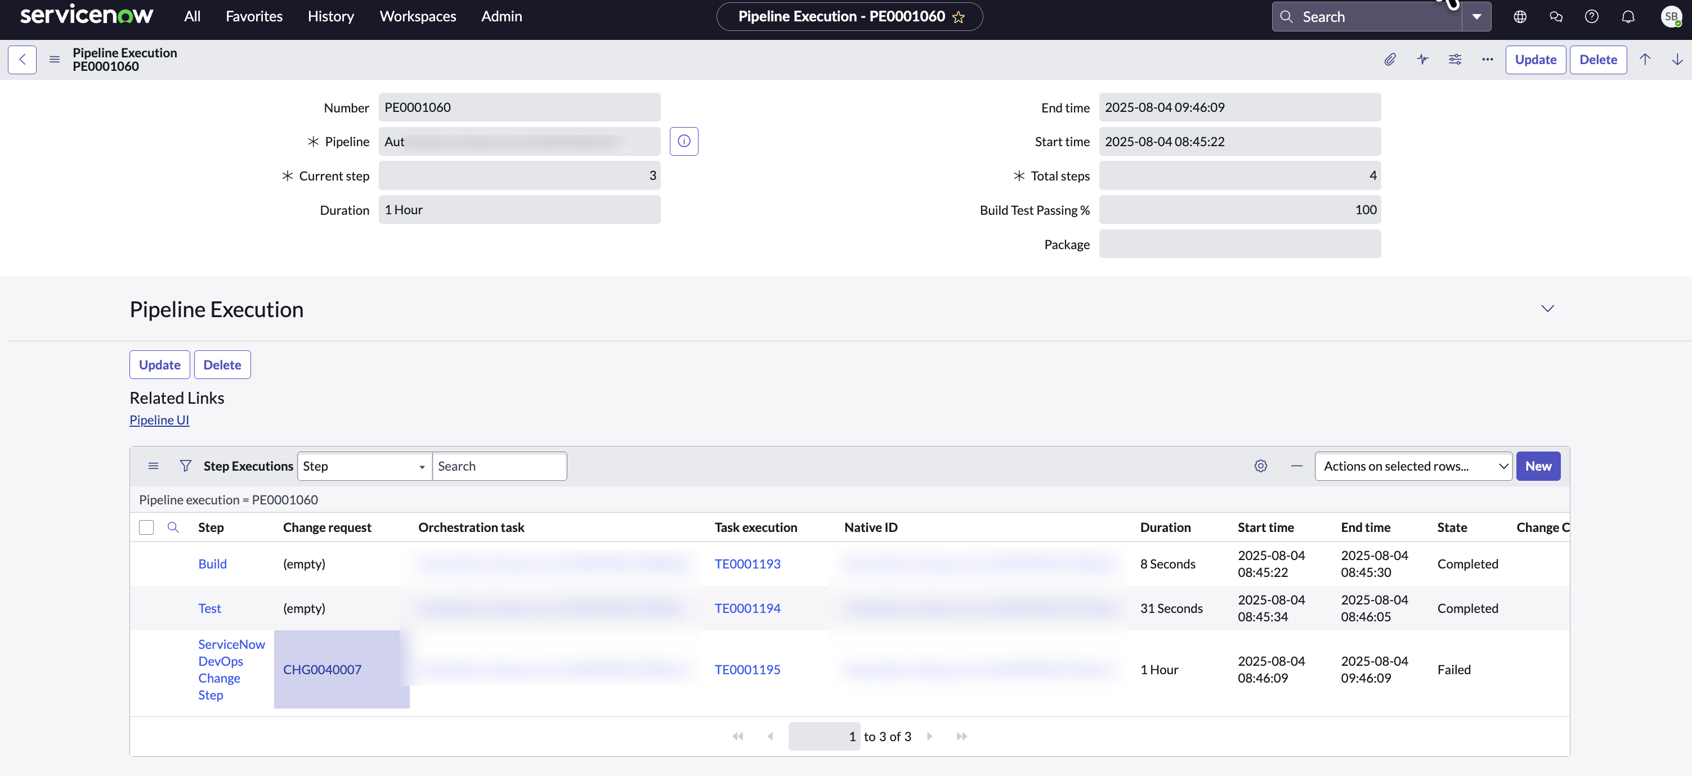Open the Build step link

click(212, 563)
